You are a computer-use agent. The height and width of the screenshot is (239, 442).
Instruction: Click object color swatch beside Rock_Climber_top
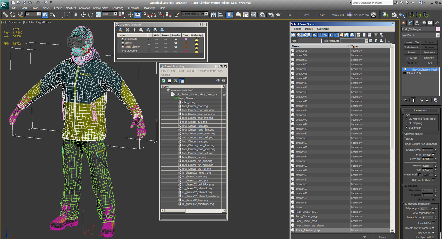pos(438,29)
